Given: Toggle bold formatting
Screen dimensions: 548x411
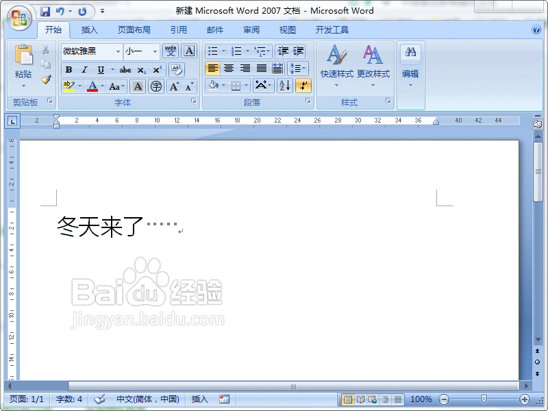Looking at the screenshot, I should coord(68,69).
